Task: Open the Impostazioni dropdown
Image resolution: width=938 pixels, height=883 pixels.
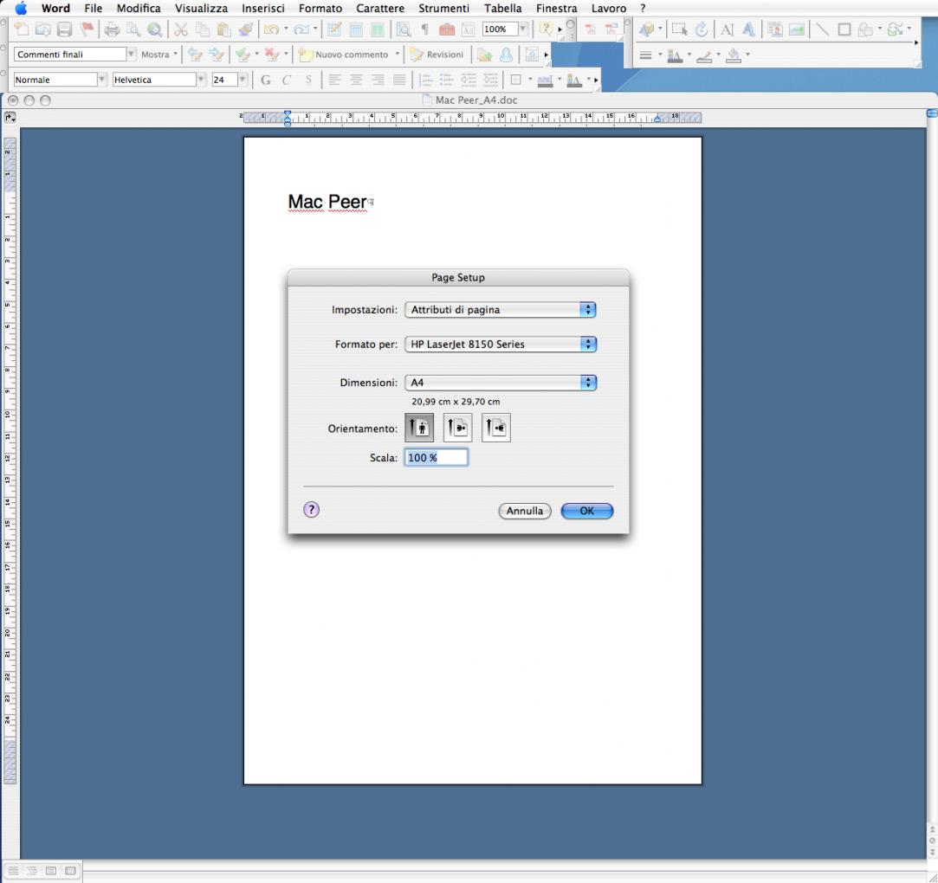Action: pyautogui.click(x=501, y=310)
